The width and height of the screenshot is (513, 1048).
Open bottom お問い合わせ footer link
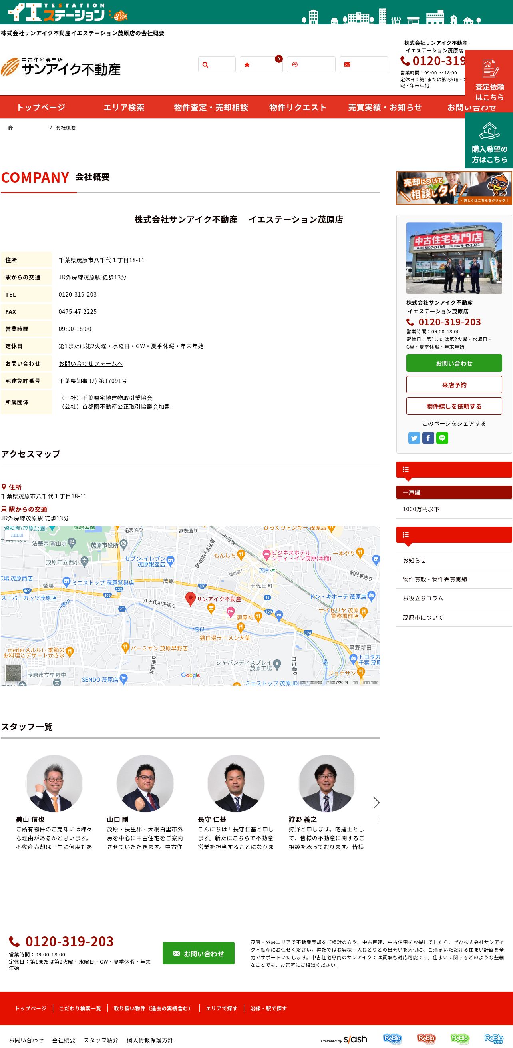pyautogui.click(x=26, y=1040)
